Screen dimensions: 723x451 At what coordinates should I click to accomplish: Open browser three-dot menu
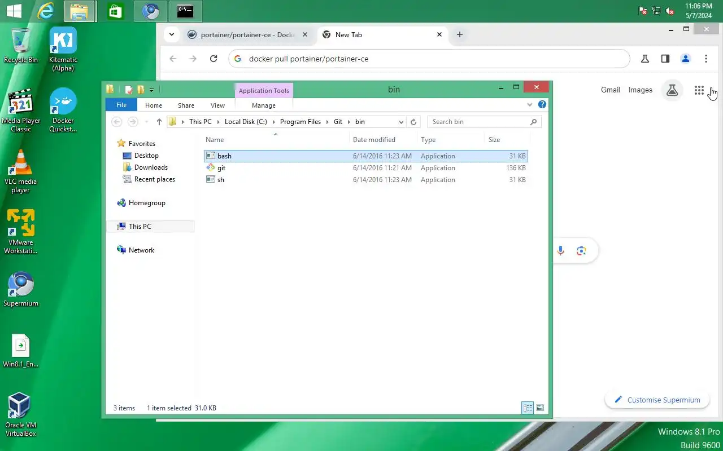tap(706, 59)
